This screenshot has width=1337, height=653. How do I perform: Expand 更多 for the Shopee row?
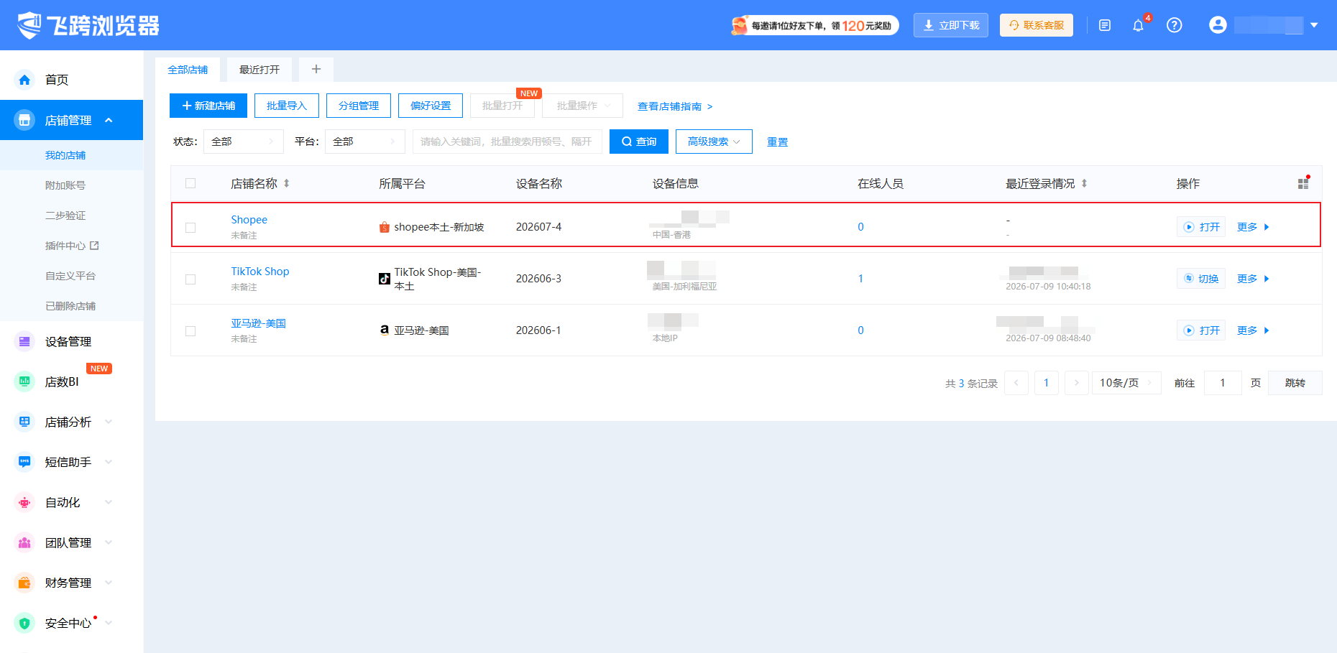point(1253,227)
